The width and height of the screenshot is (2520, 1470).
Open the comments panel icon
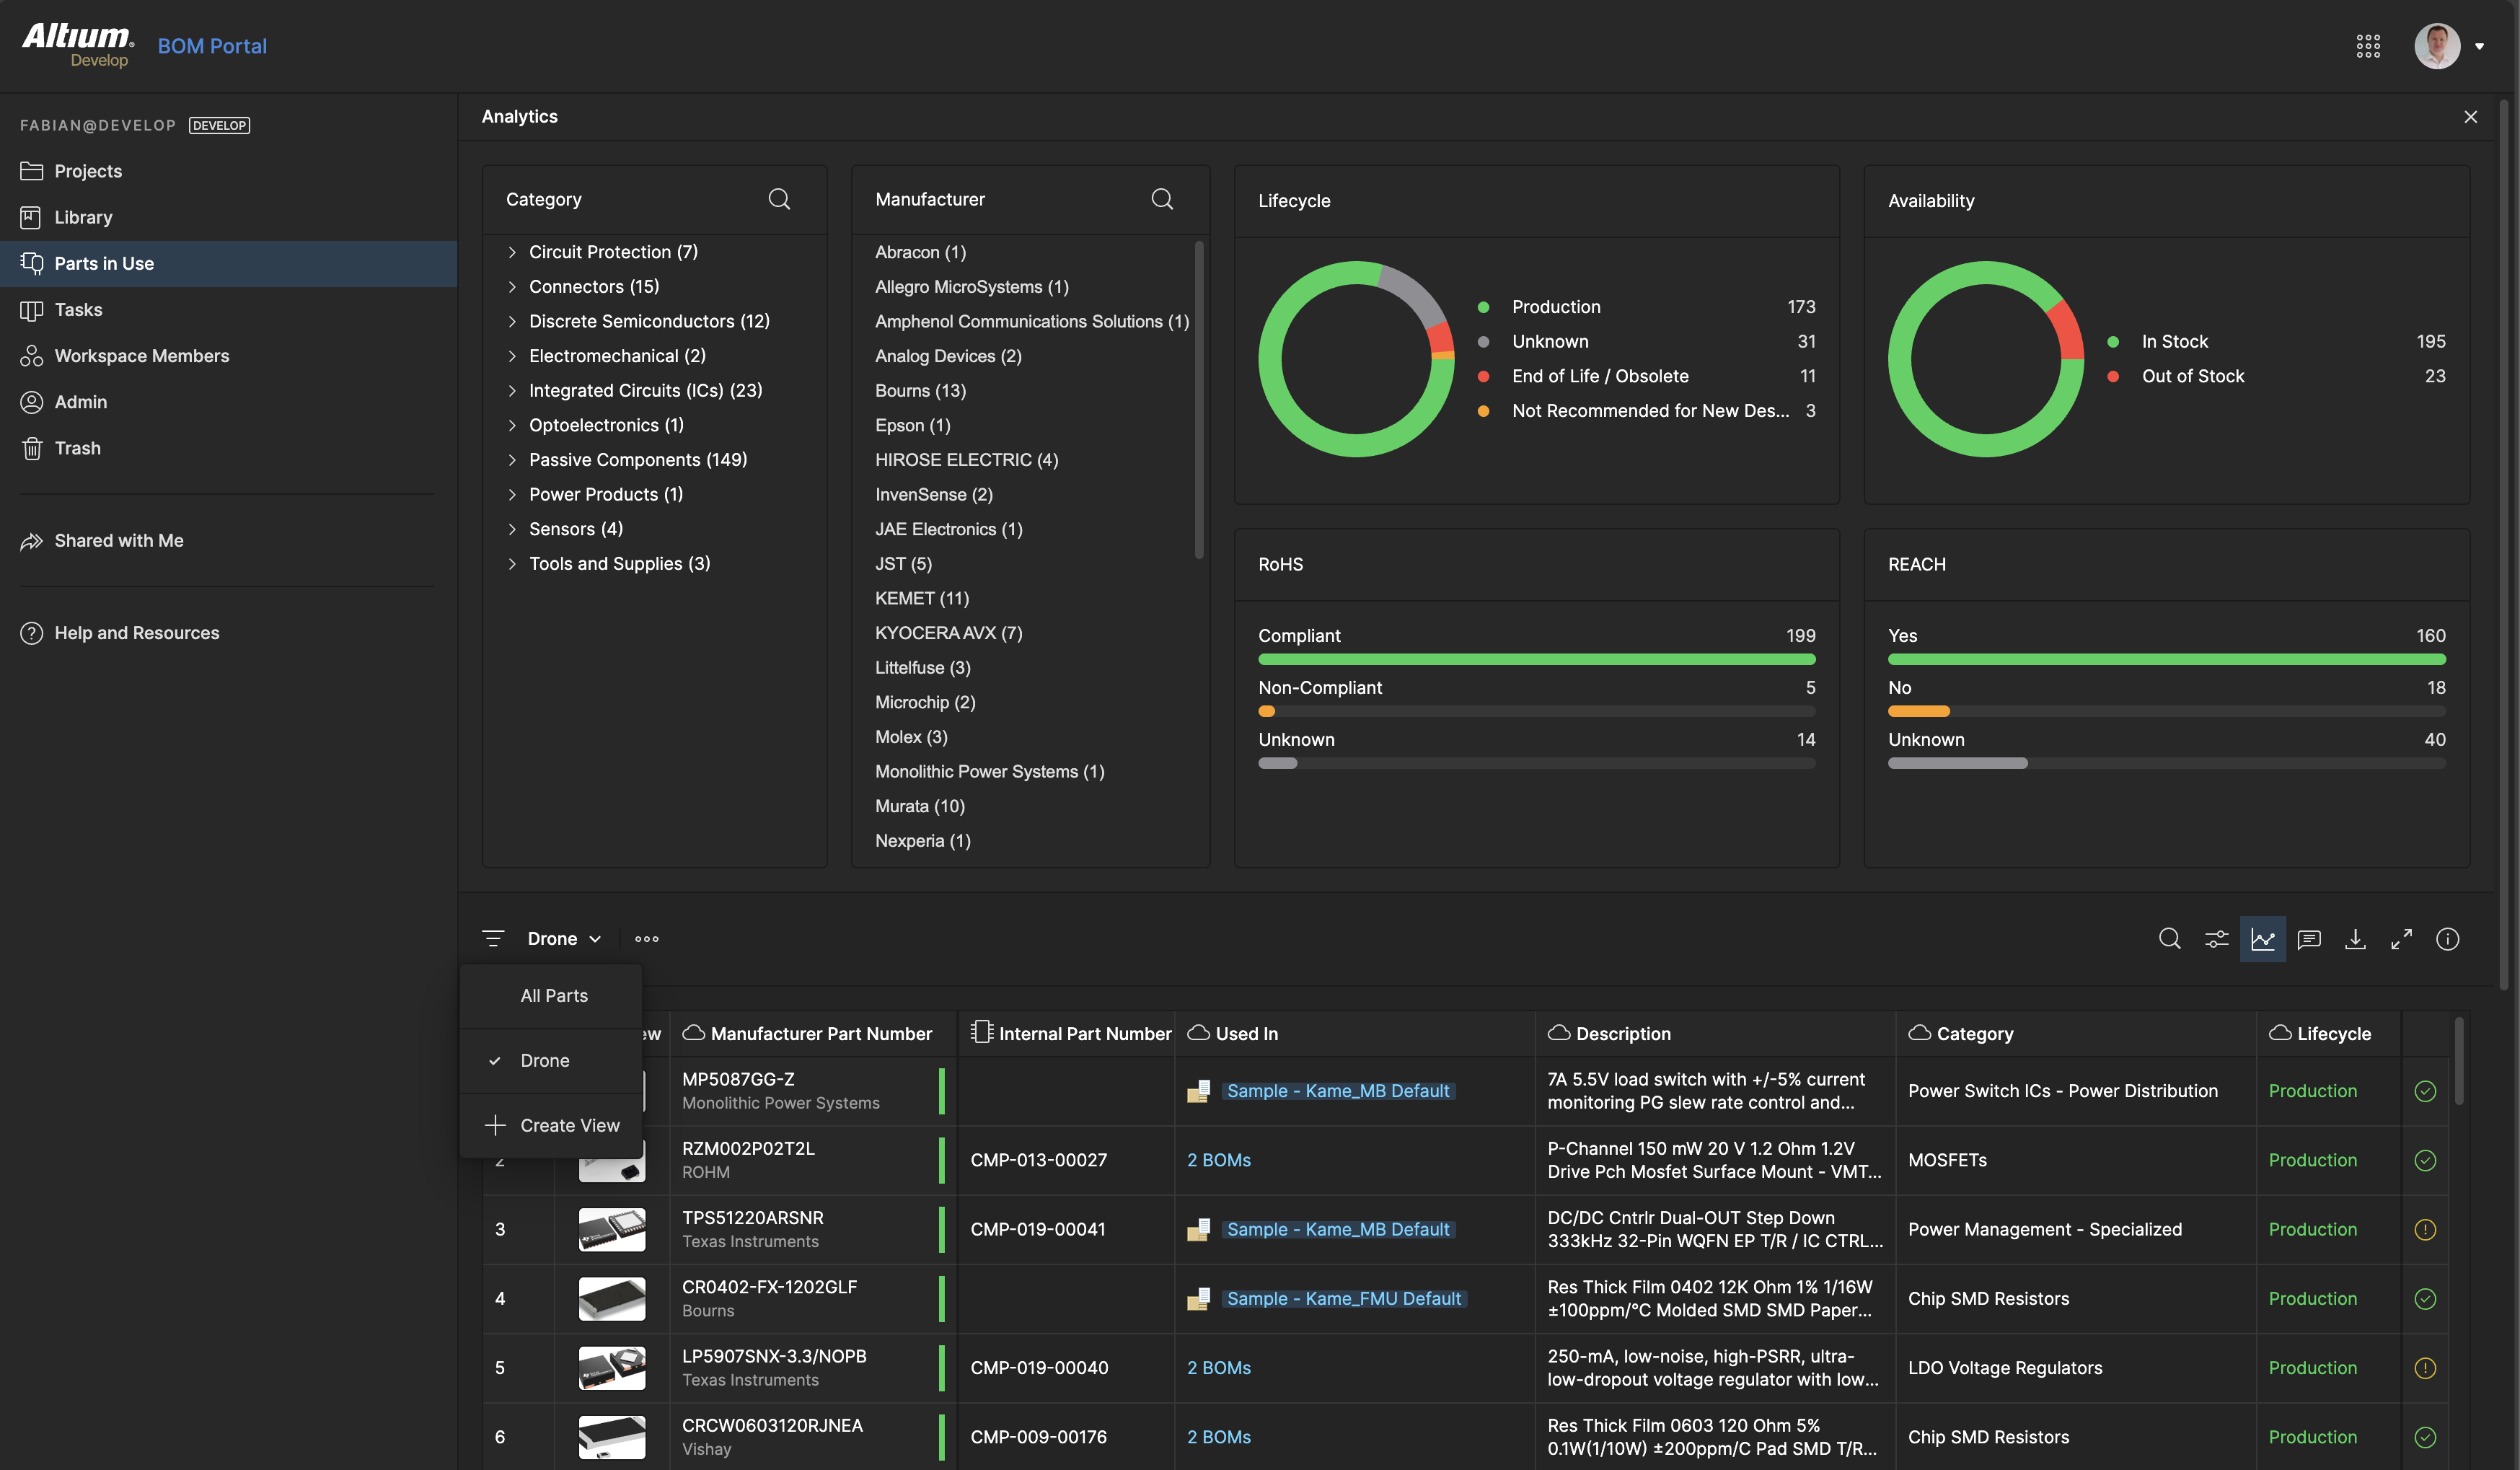coord(2309,939)
